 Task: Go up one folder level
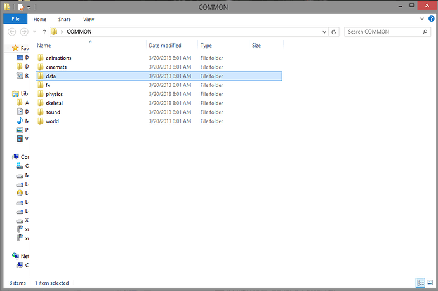tap(44, 31)
